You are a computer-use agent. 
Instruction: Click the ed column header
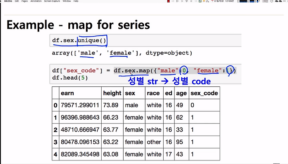click(x=169, y=93)
